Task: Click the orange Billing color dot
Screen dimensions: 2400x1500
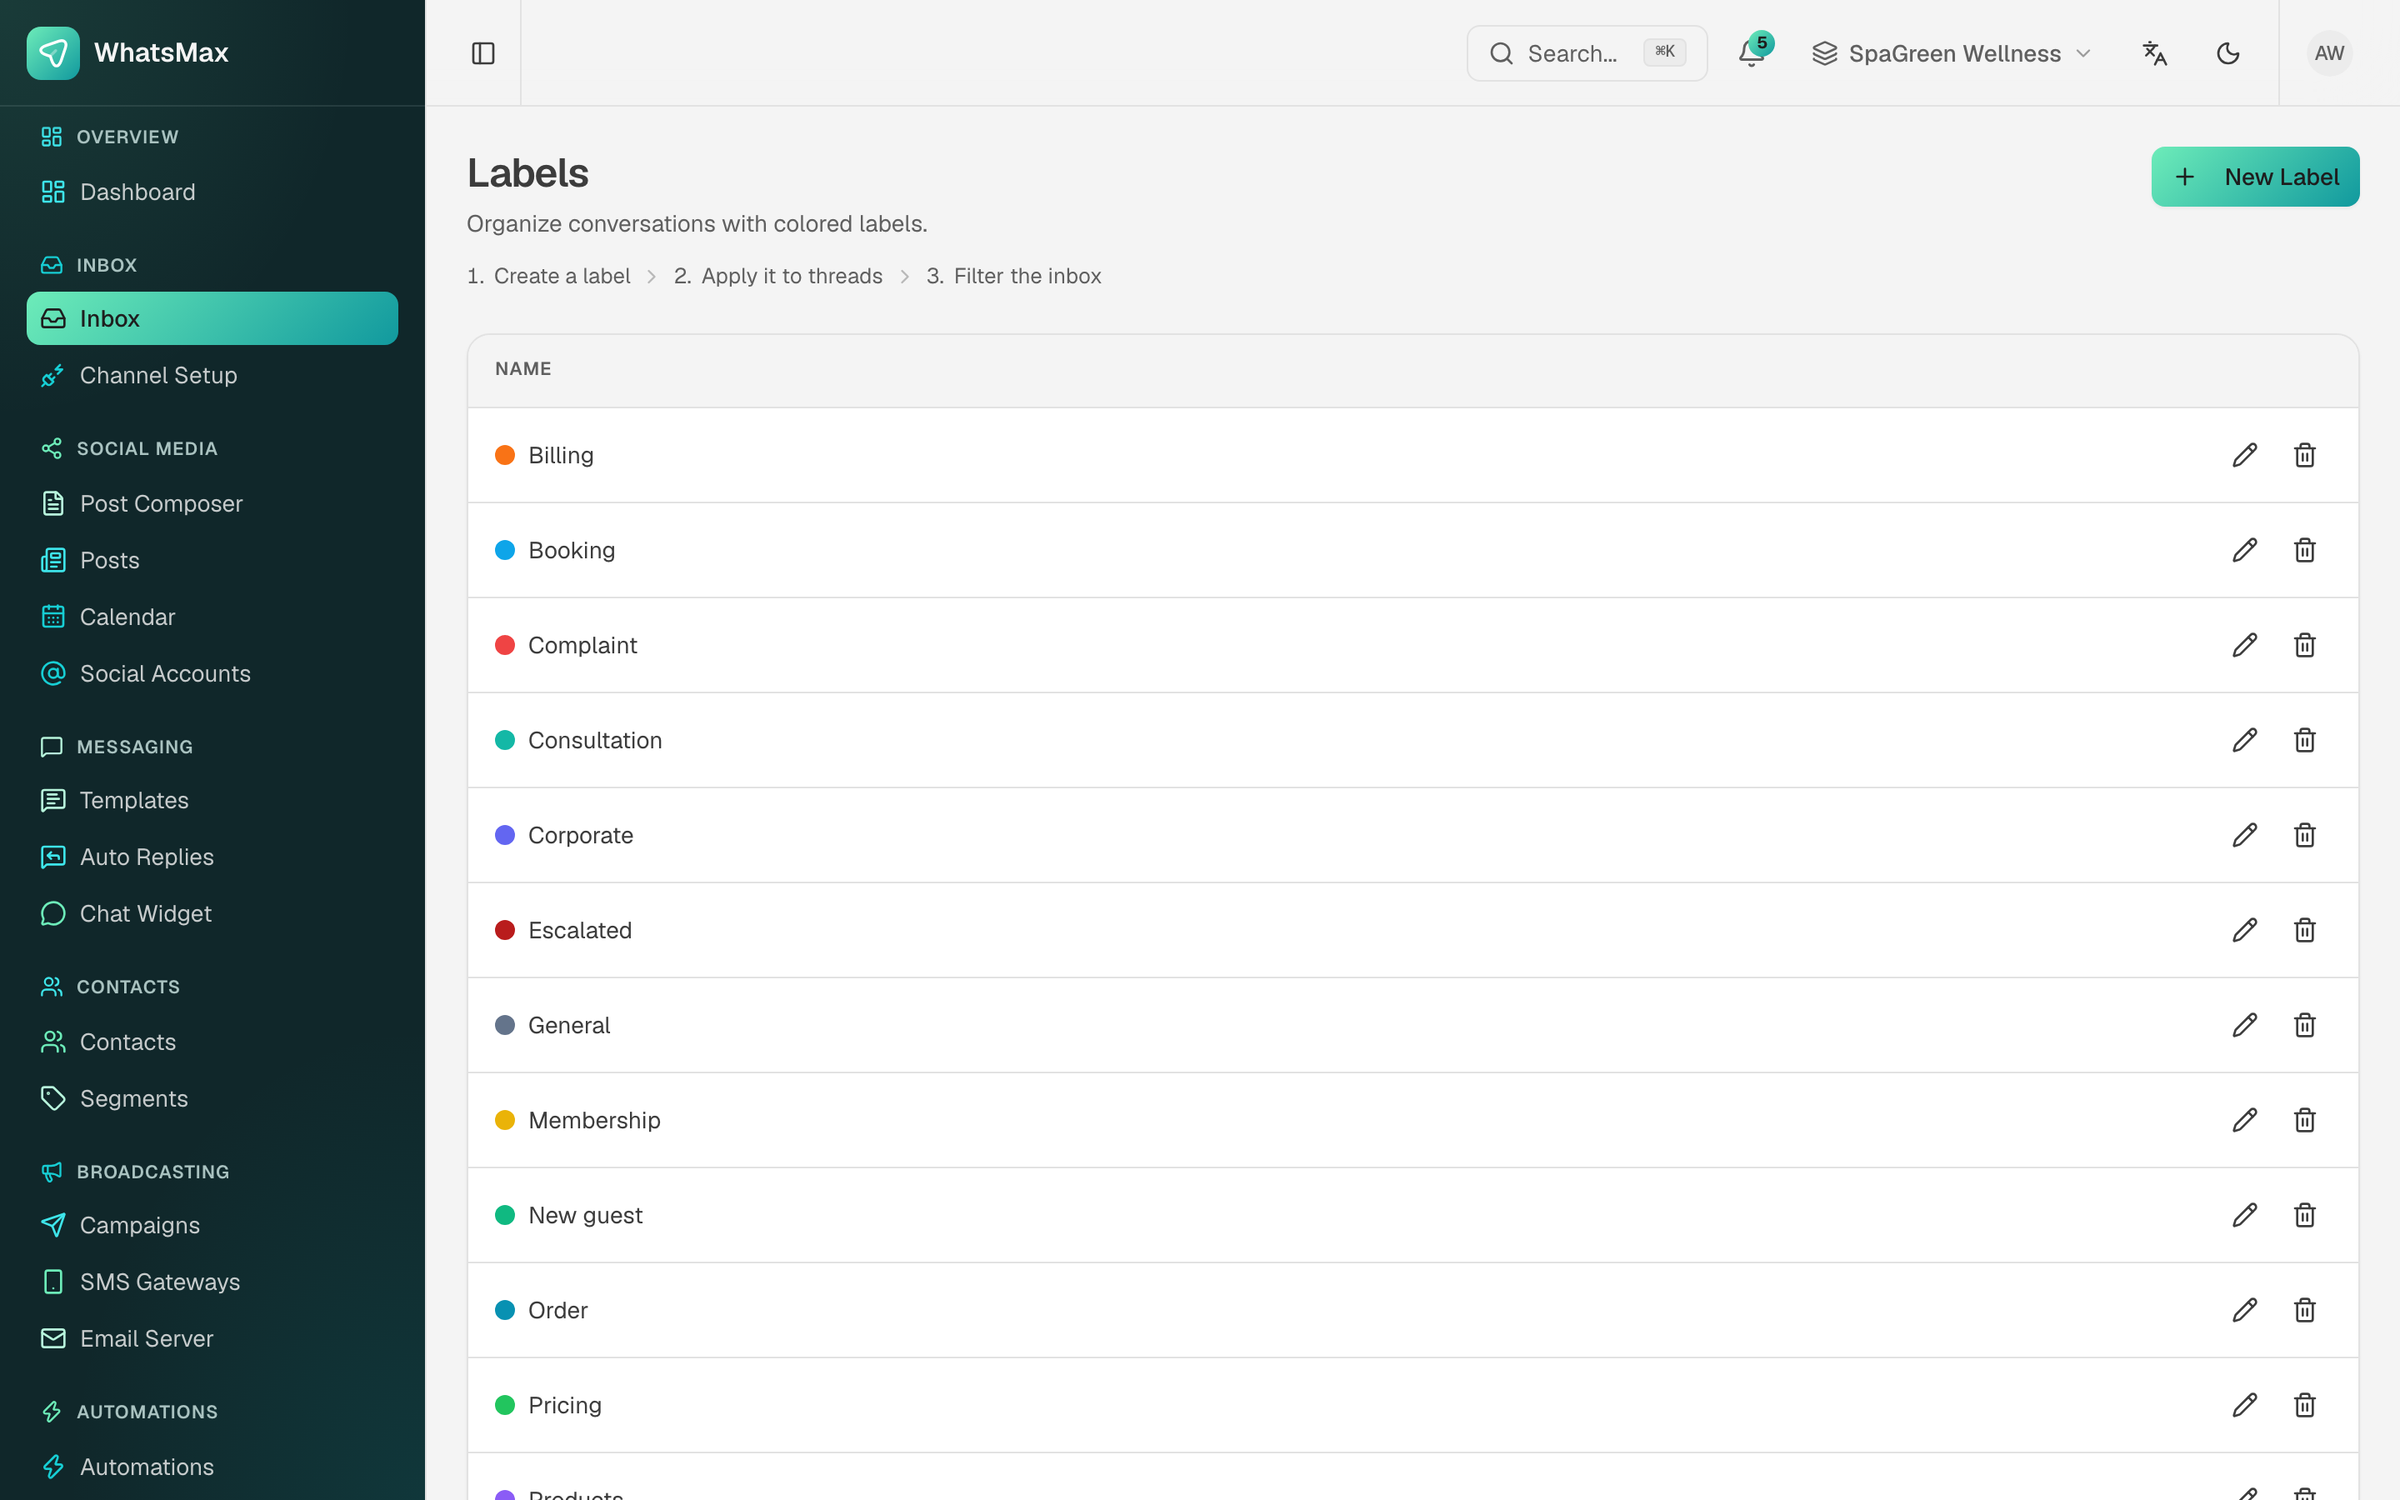Action: 505,455
